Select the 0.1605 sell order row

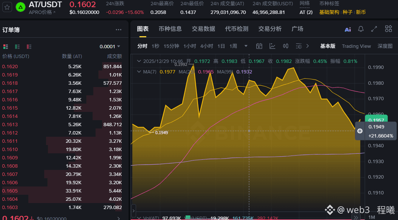(62, 191)
